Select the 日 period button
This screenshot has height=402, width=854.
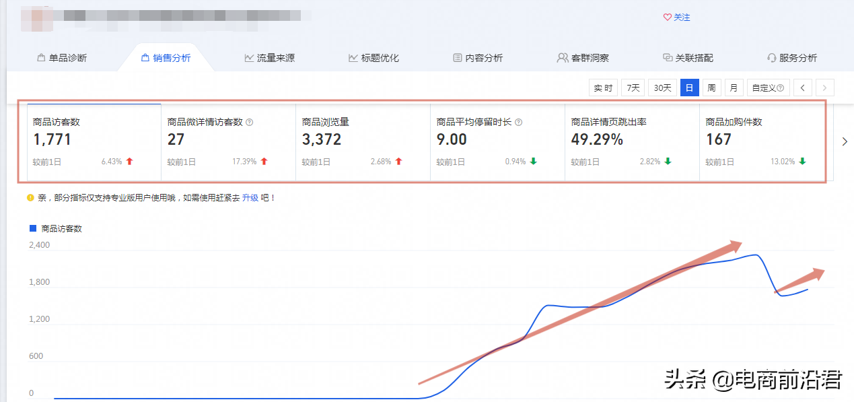pos(689,88)
